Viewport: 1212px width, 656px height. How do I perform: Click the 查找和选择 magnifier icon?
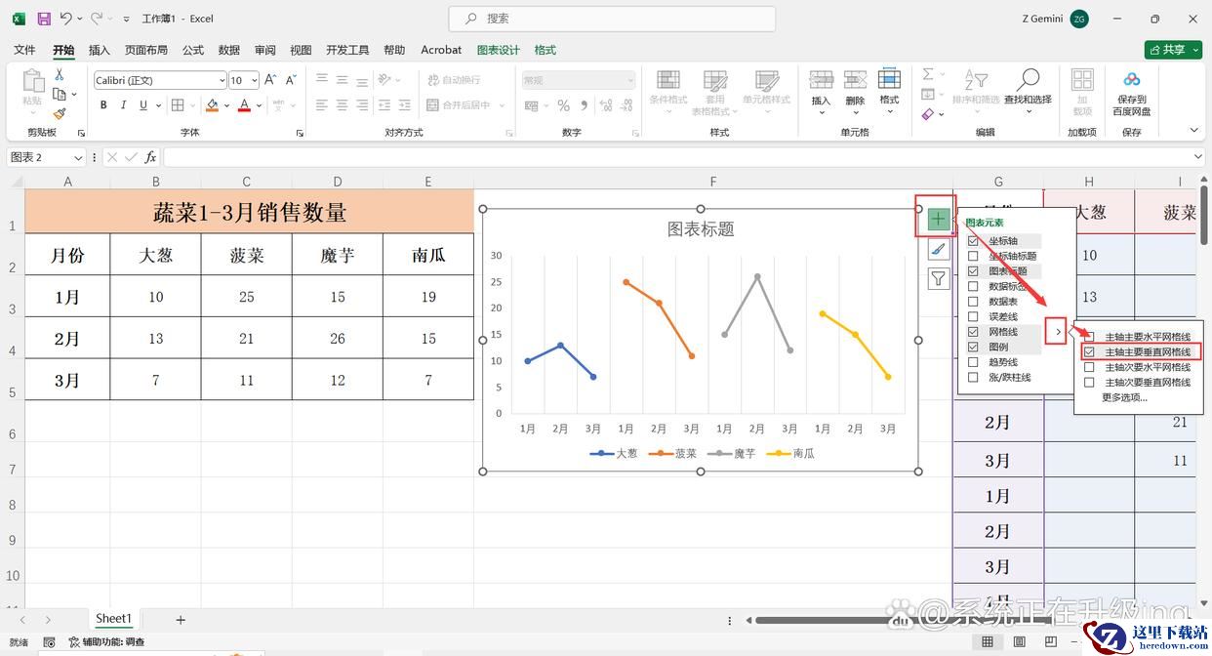pos(1028,80)
